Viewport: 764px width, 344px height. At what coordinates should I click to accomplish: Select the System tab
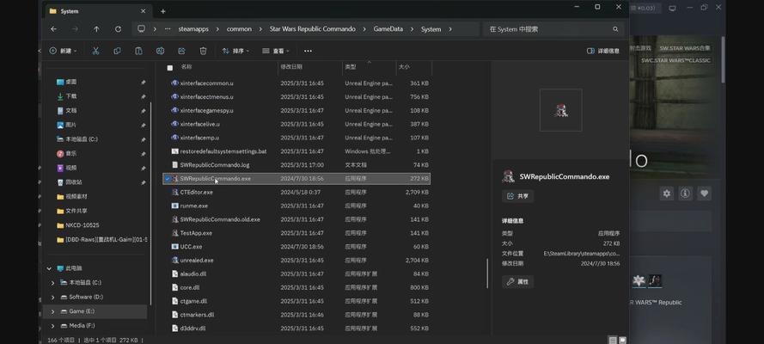click(x=98, y=11)
